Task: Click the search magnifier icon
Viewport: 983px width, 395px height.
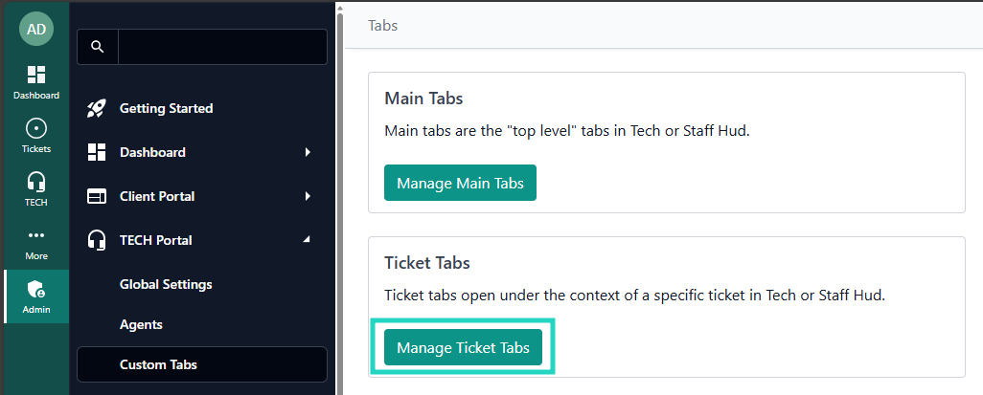Action: coord(97,47)
